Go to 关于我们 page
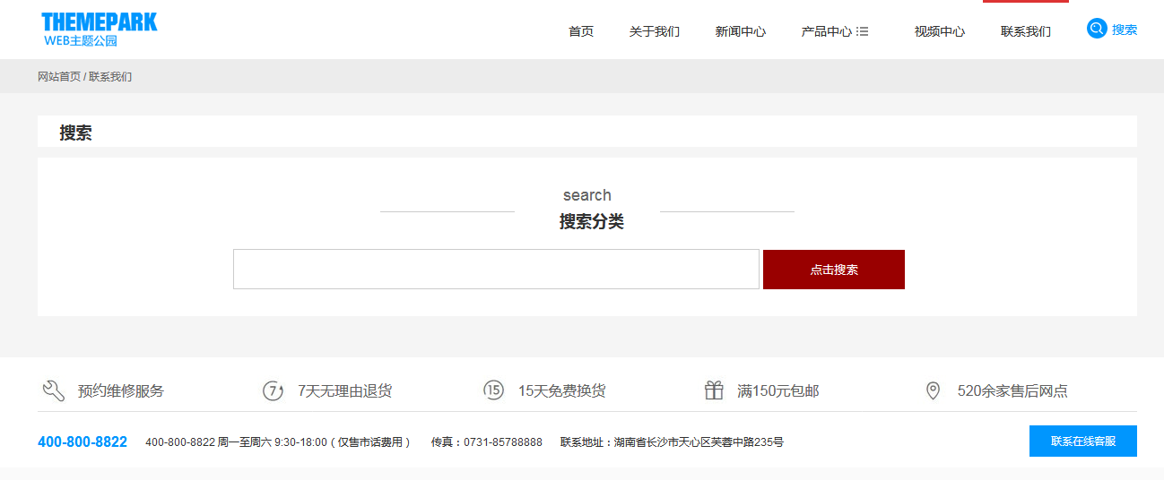 click(655, 31)
